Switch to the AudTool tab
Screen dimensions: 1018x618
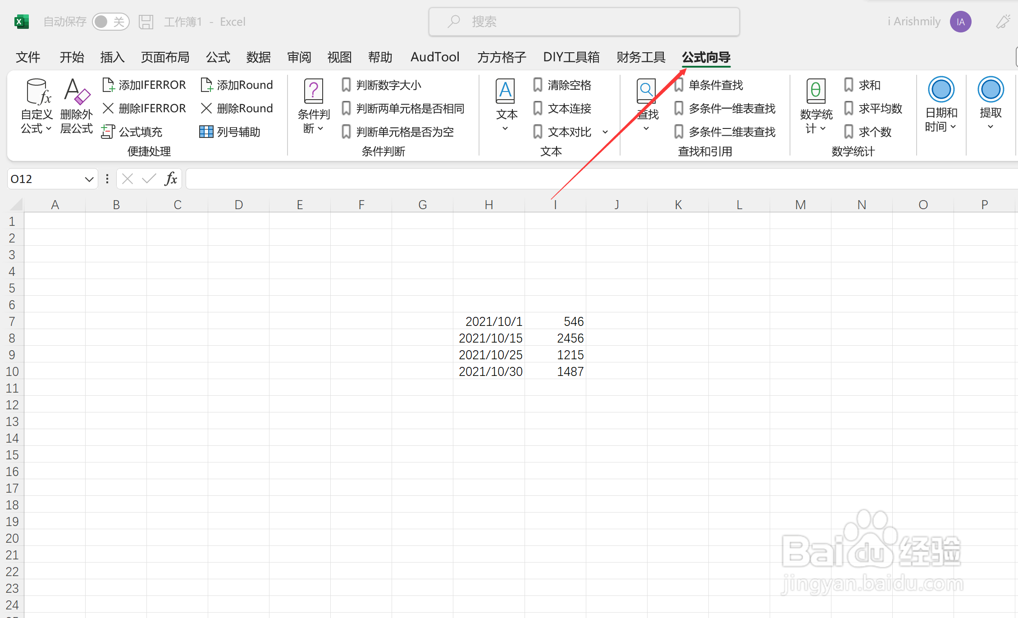click(x=435, y=57)
